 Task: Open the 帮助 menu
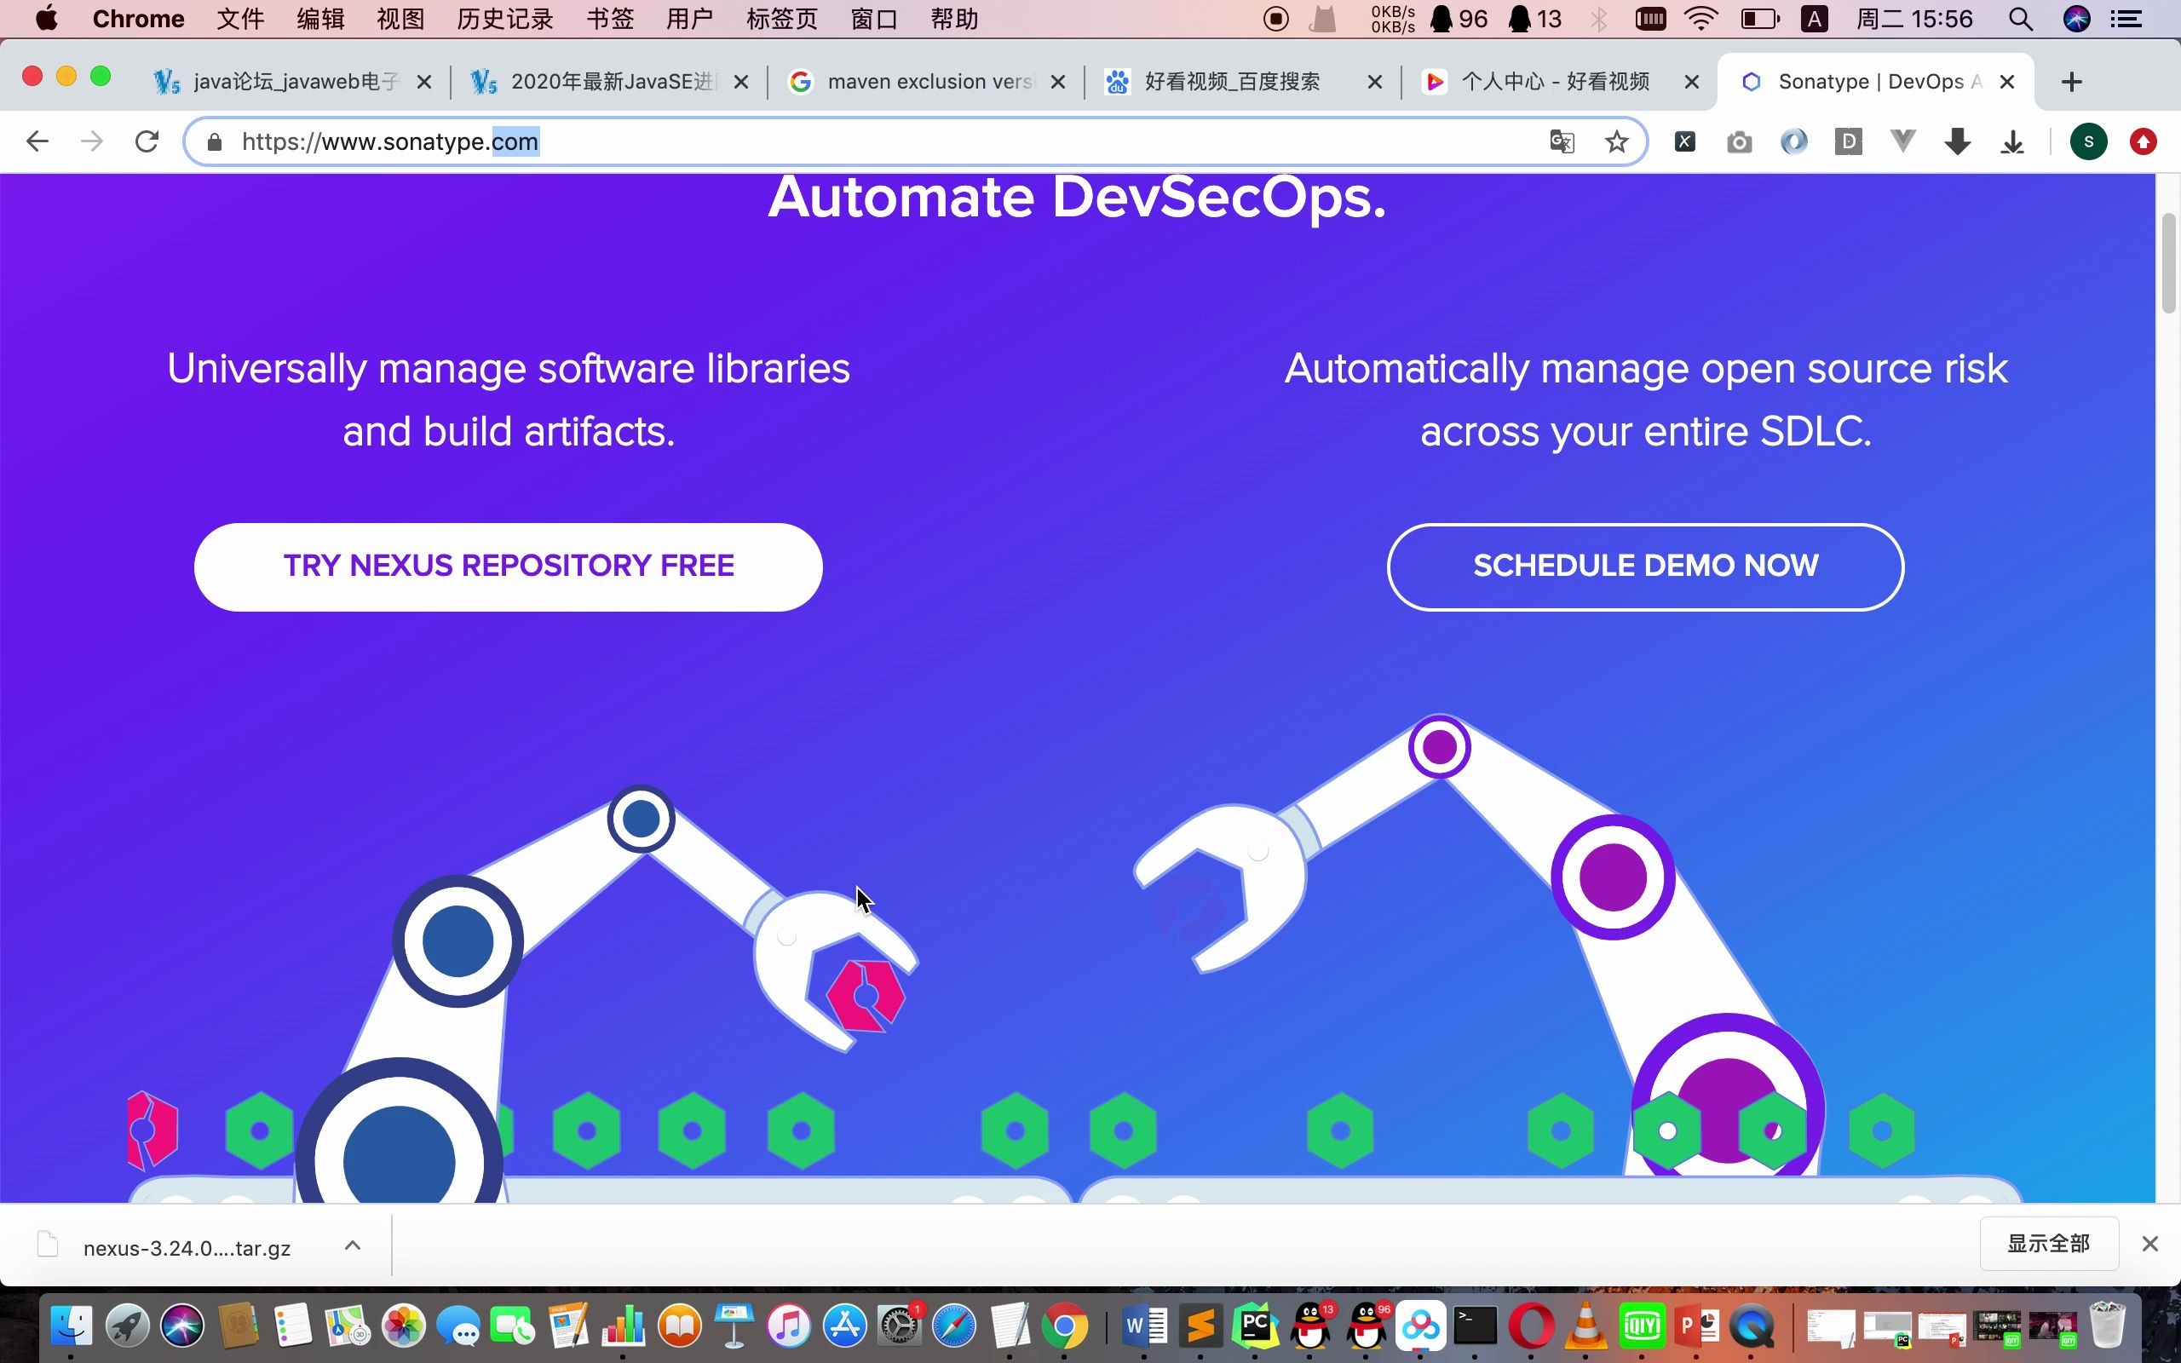click(954, 19)
